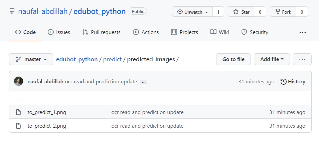Click the Go to file button
Screen dimensions: 319x161
click(x=233, y=59)
